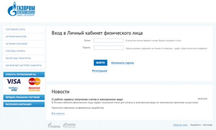Click ПЕРЕДАТЬ ПОКАЗАНИЯ СЧЕТЧИКОВ button
216x130 pixels.
point(24,97)
